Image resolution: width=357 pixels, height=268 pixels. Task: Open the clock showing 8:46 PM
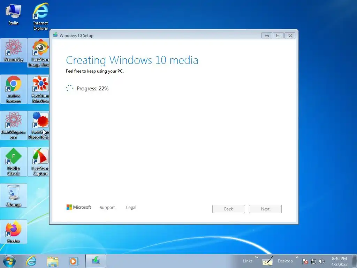[x=339, y=261]
